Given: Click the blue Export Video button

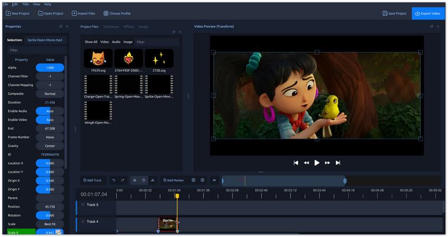Looking at the screenshot, I should [428, 13].
